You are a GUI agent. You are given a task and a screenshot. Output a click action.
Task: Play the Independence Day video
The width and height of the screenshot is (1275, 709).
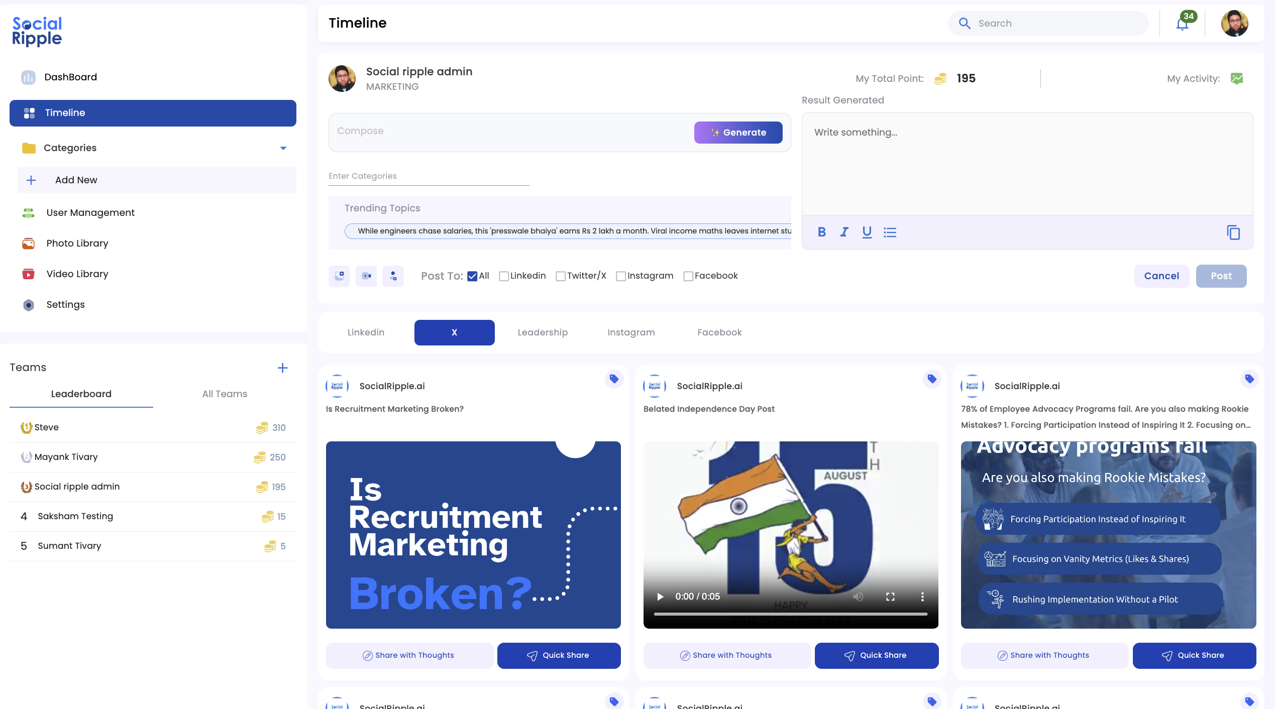660,597
